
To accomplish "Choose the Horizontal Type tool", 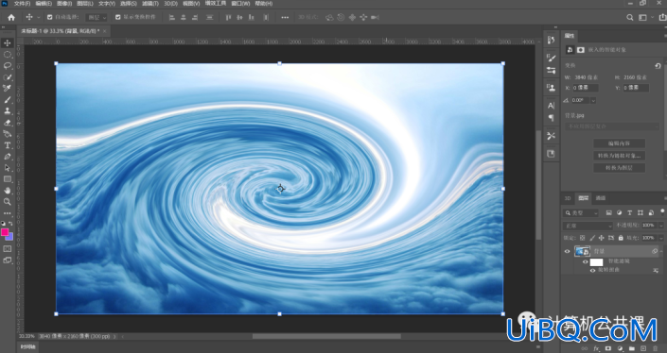I will [x=8, y=145].
